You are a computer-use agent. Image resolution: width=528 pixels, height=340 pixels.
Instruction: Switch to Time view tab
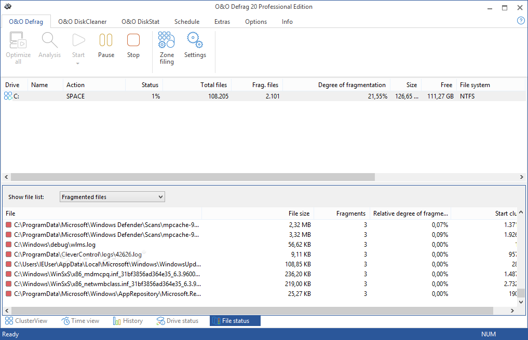coord(80,321)
